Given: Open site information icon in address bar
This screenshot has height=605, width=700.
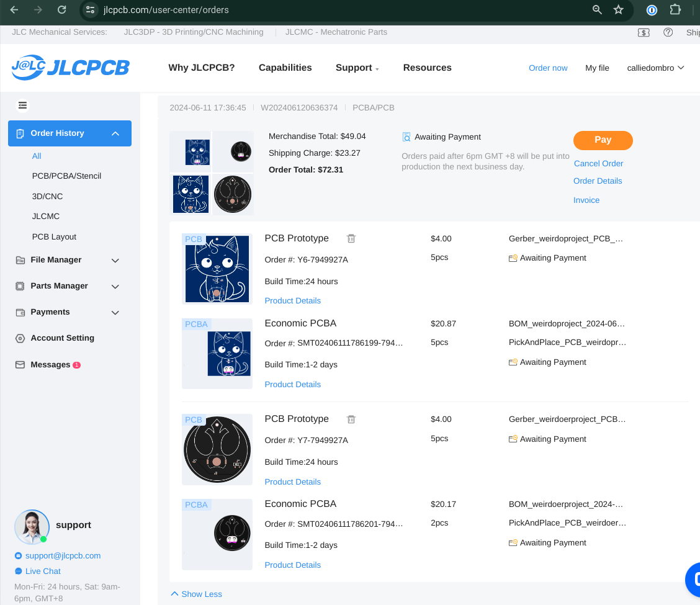Looking at the screenshot, I should tap(90, 10).
